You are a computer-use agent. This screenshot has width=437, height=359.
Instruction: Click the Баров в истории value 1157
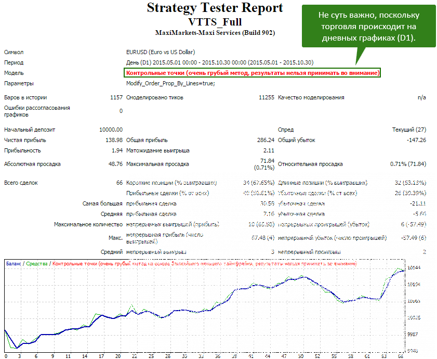pyautogui.click(x=116, y=97)
